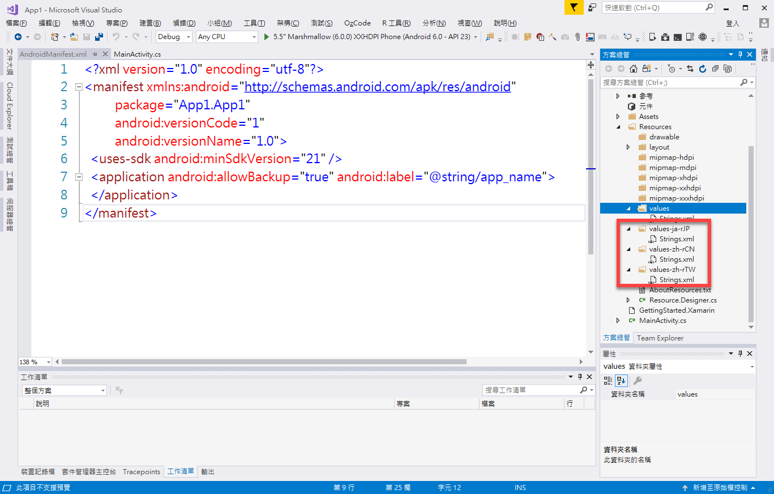The height and width of the screenshot is (494, 774).
Task: Open the Android adb command prompt icon
Action: [x=678, y=37]
